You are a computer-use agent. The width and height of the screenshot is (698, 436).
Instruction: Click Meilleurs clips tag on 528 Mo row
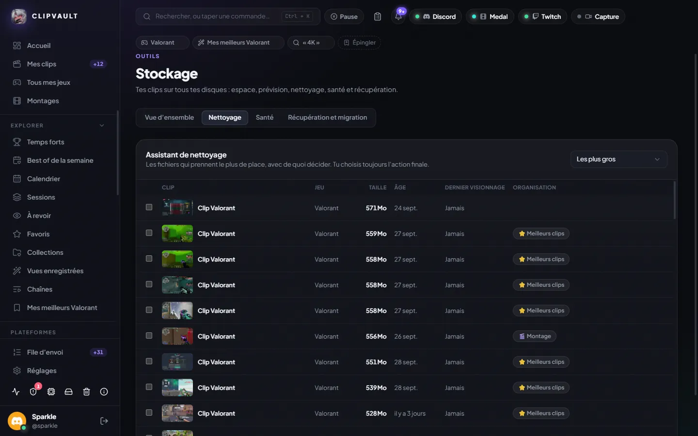point(541,413)
